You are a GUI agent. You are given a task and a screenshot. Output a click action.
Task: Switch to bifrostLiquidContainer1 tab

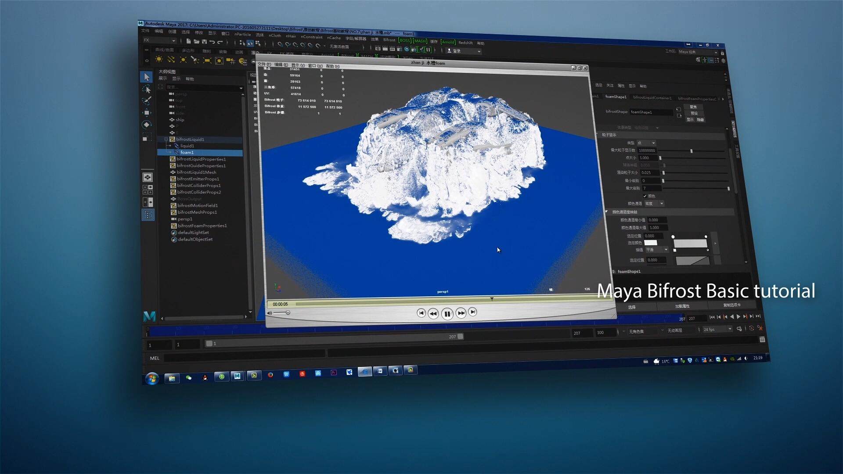coord(652,97)
